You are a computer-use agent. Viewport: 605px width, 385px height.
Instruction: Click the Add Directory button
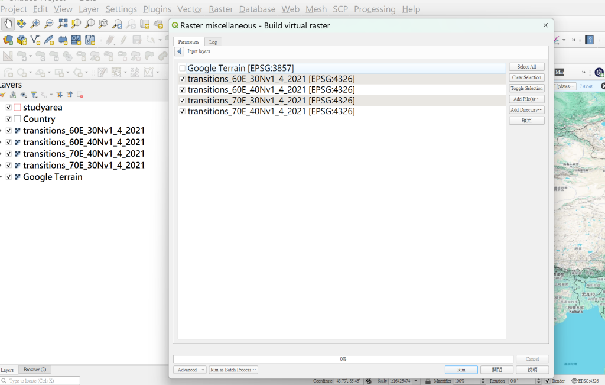coord(526,110)
